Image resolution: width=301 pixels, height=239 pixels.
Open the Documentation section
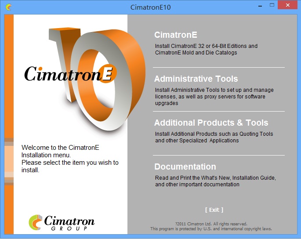185,167
